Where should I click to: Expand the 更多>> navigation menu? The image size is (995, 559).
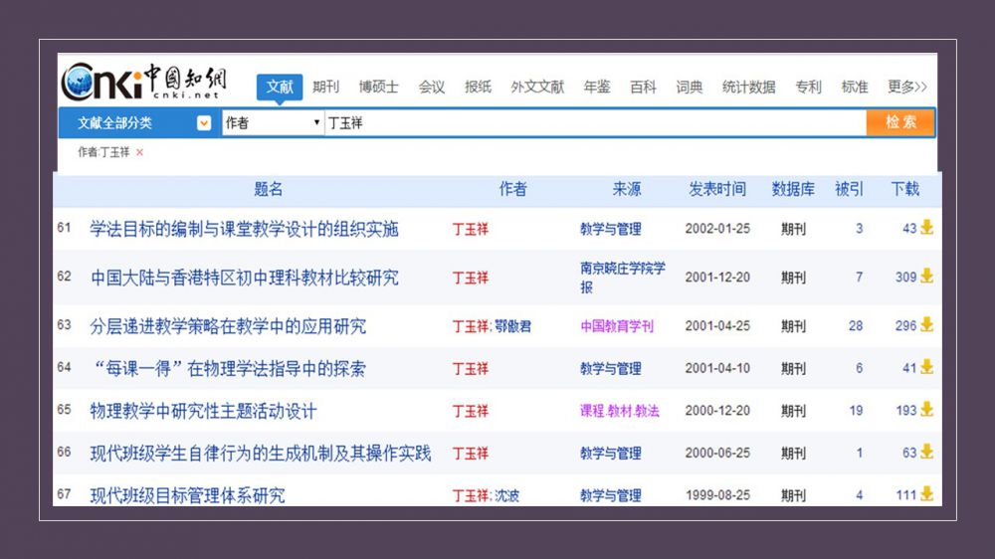[906, 88]
